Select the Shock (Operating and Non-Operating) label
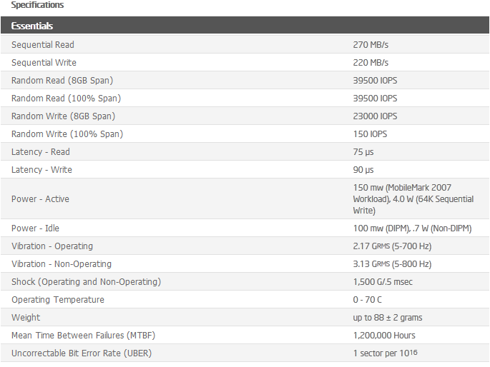 [x=86, y=282]
